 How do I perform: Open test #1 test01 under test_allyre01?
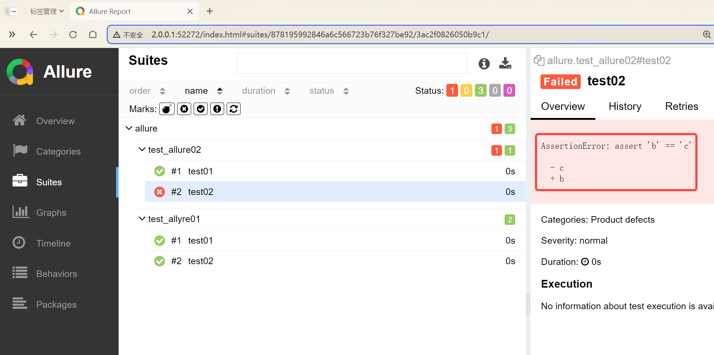335,240
